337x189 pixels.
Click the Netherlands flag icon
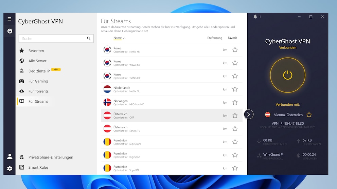tap(107, 89)
